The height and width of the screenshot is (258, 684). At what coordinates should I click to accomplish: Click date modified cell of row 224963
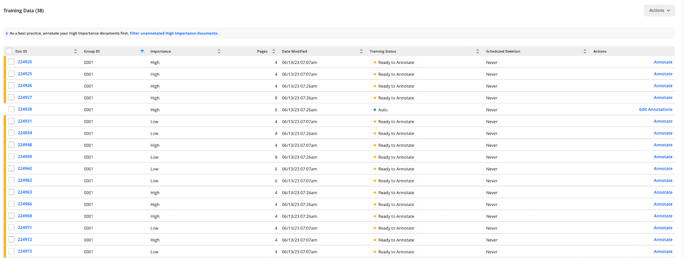pos(300,193)
